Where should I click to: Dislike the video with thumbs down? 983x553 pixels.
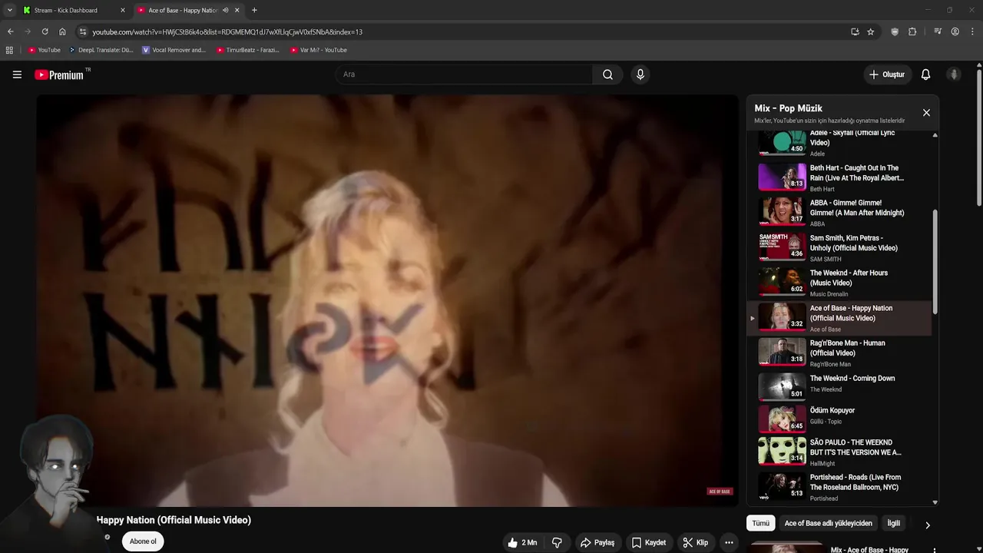coord(557,542)
